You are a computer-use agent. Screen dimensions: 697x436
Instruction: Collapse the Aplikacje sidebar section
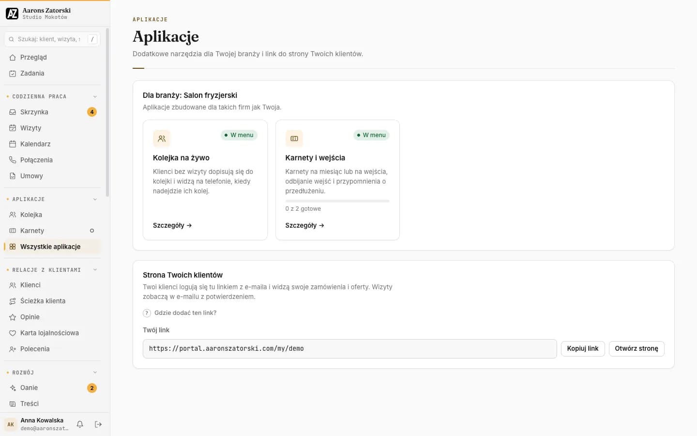coord(95,199)
